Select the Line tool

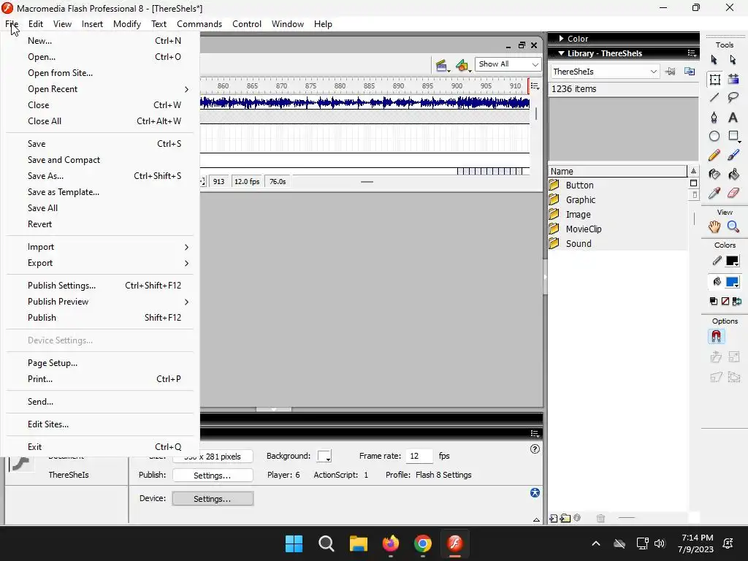714,98
